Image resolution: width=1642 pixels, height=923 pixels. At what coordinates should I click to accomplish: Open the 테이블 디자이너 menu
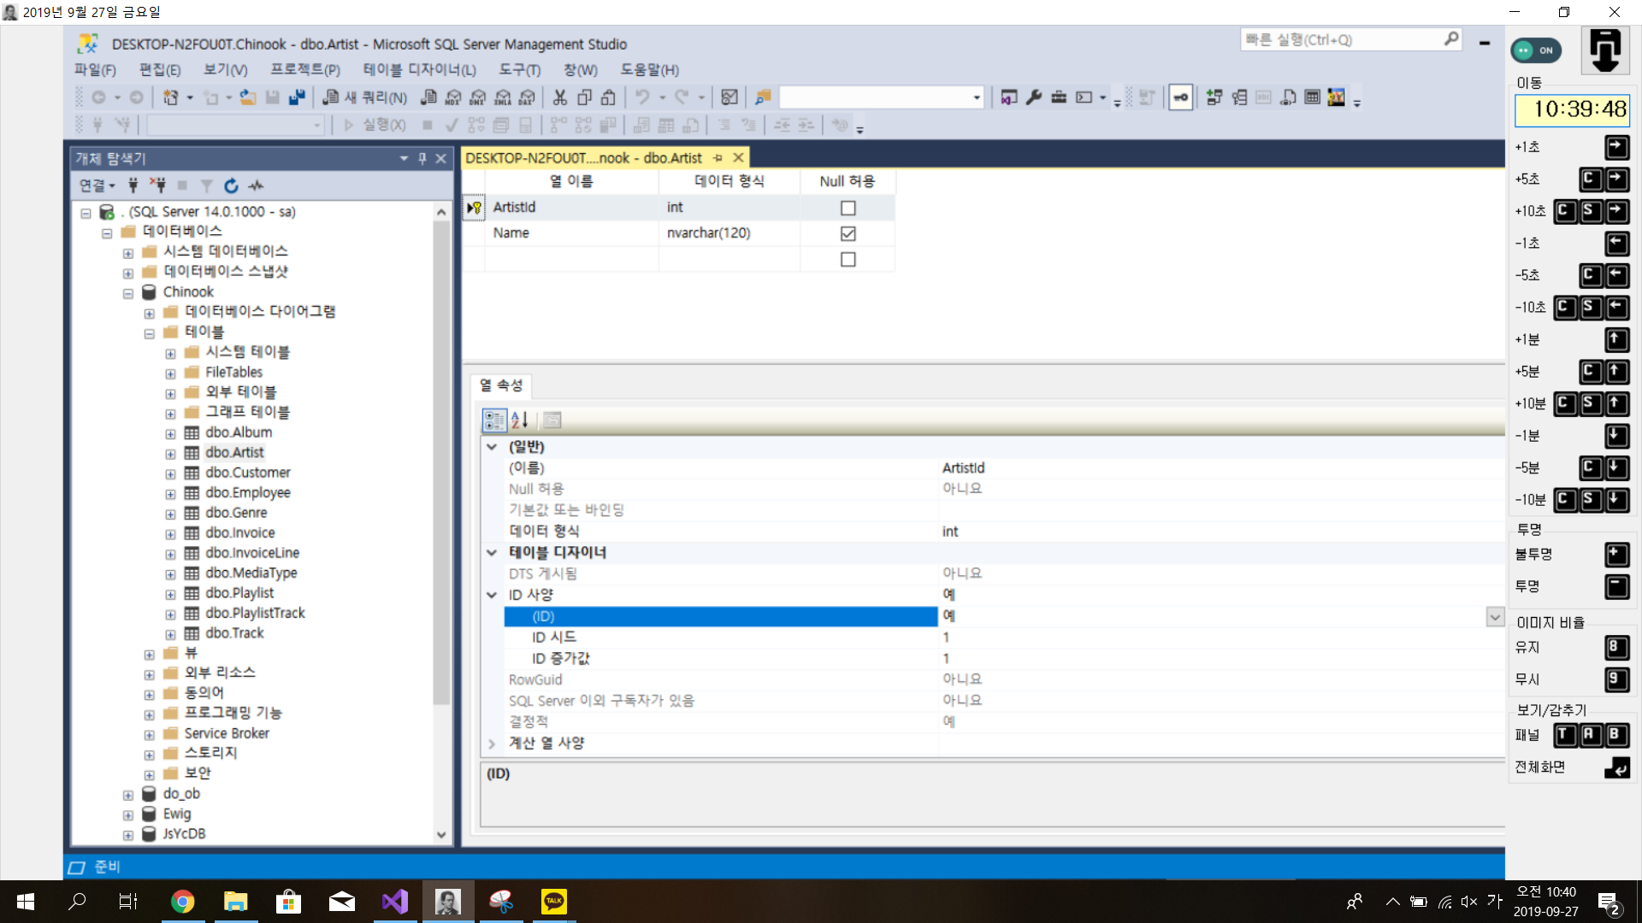[x=419, y=70]
